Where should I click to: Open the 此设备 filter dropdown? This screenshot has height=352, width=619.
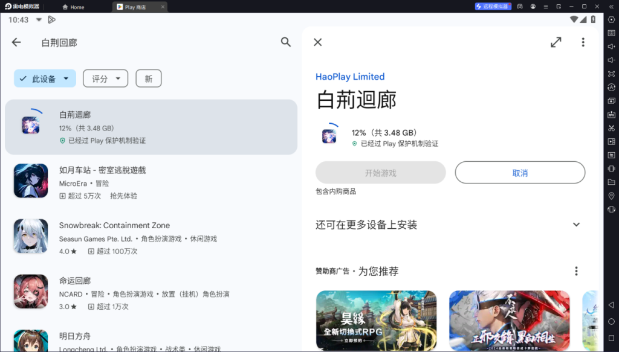click(45, 78)
